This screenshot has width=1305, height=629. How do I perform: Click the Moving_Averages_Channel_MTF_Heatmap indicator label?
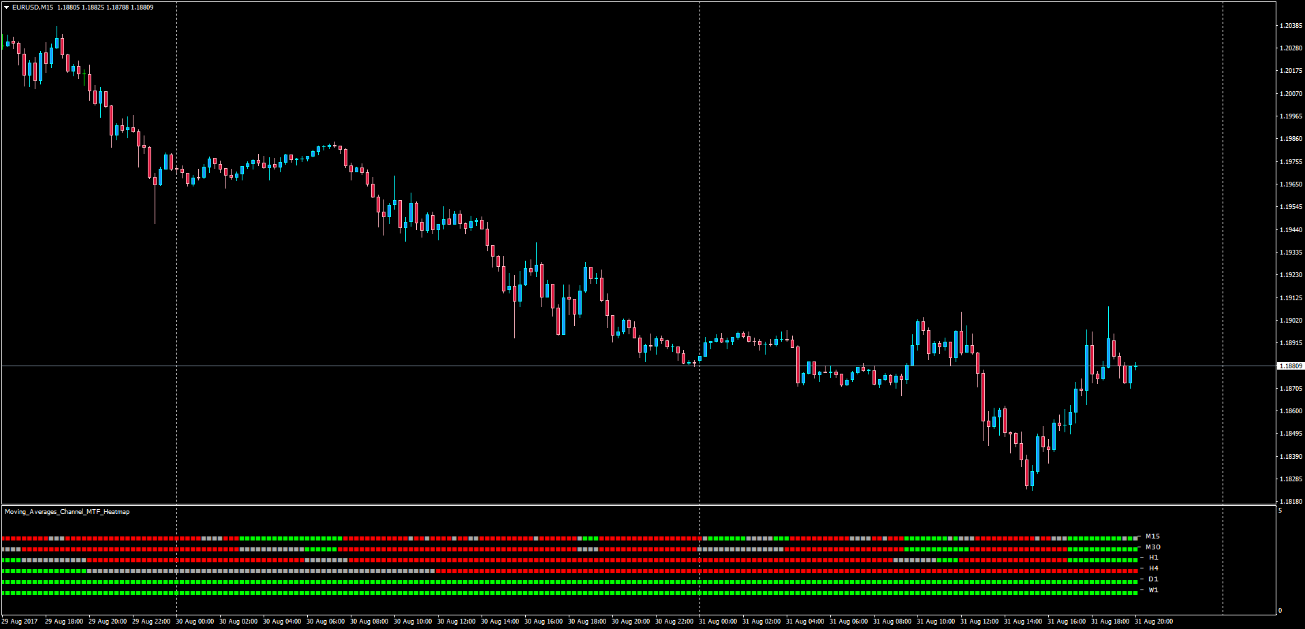pos(67,512)
